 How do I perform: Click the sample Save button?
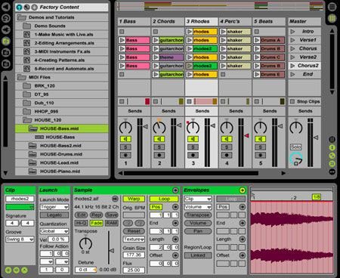[x=112, y=215]
